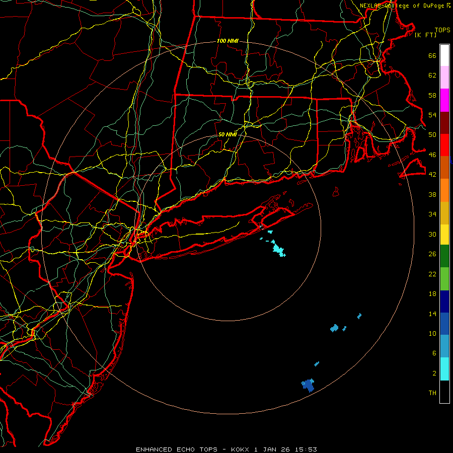Click the "26" legend value
Viewport: 453px width, 453px height.
point(432,254)
